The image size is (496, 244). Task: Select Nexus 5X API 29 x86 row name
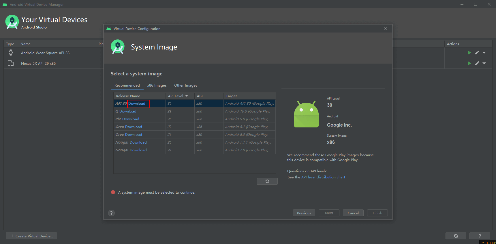[x=38, y=64]
